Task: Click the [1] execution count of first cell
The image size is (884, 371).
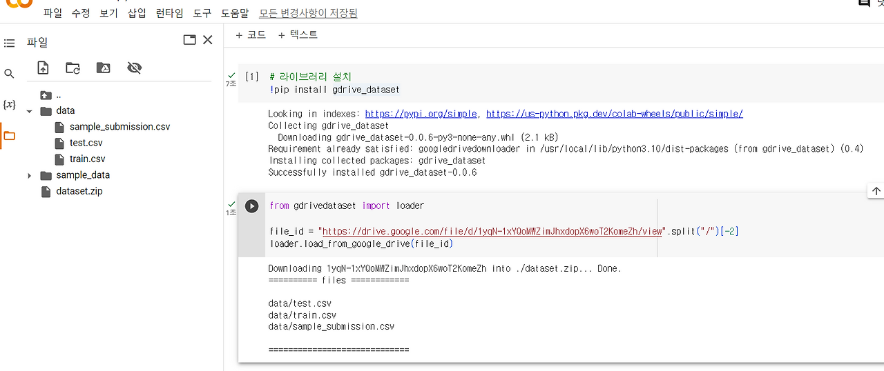Action: pyautogui.click(x=252, y=77)
